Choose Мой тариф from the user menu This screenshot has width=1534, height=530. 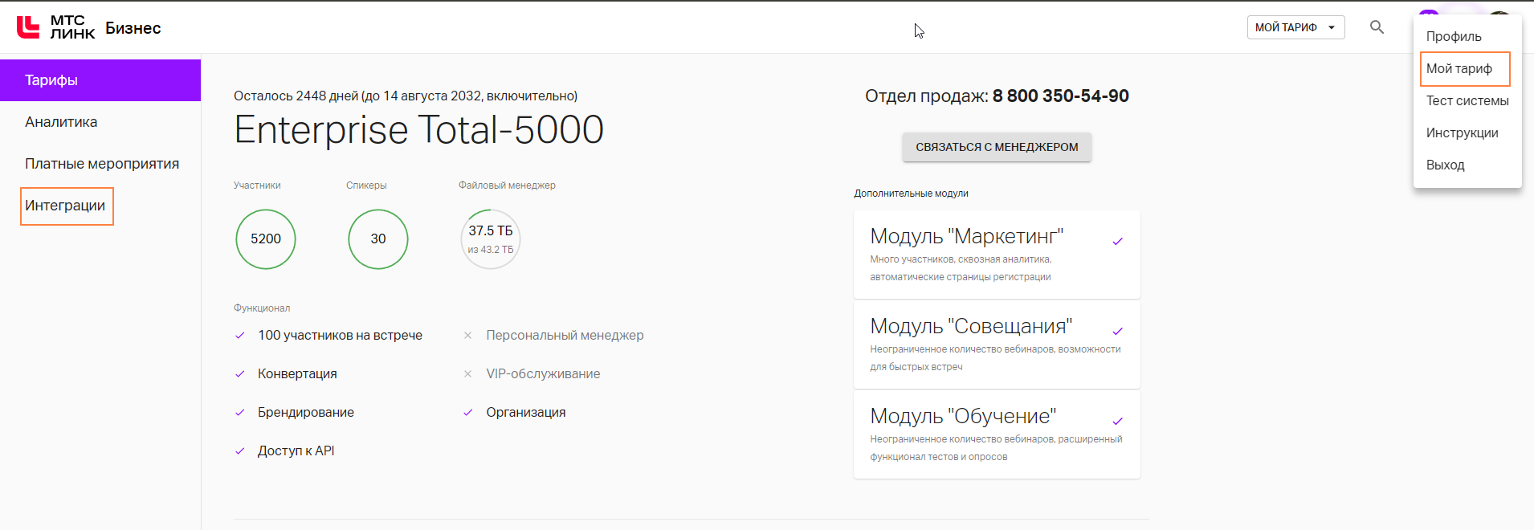1459,69
